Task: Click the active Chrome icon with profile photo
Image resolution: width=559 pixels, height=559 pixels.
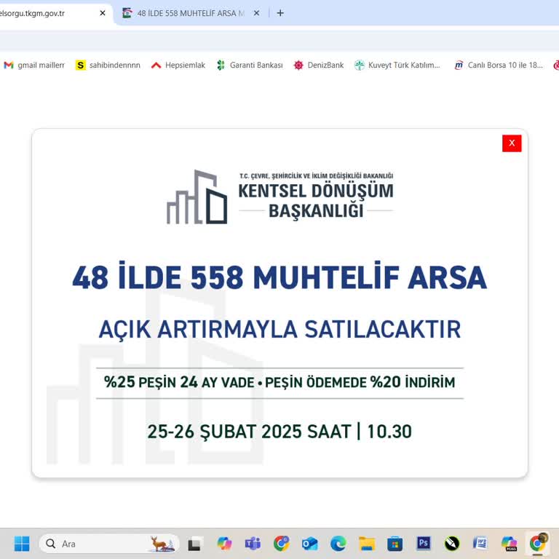Action: pyautogui.click(x=538, y=543)
